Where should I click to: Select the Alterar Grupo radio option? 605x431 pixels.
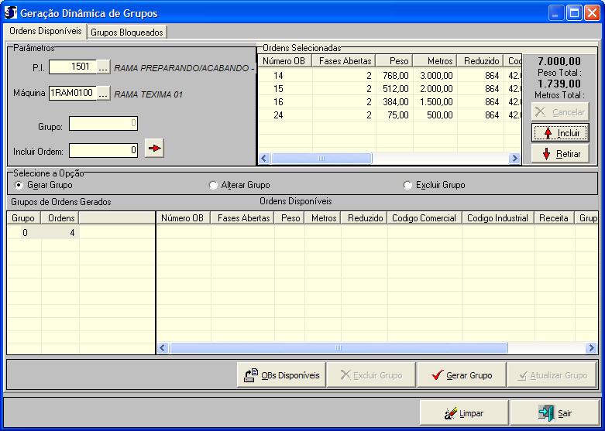pyautogui.click(x=213, y=186)
